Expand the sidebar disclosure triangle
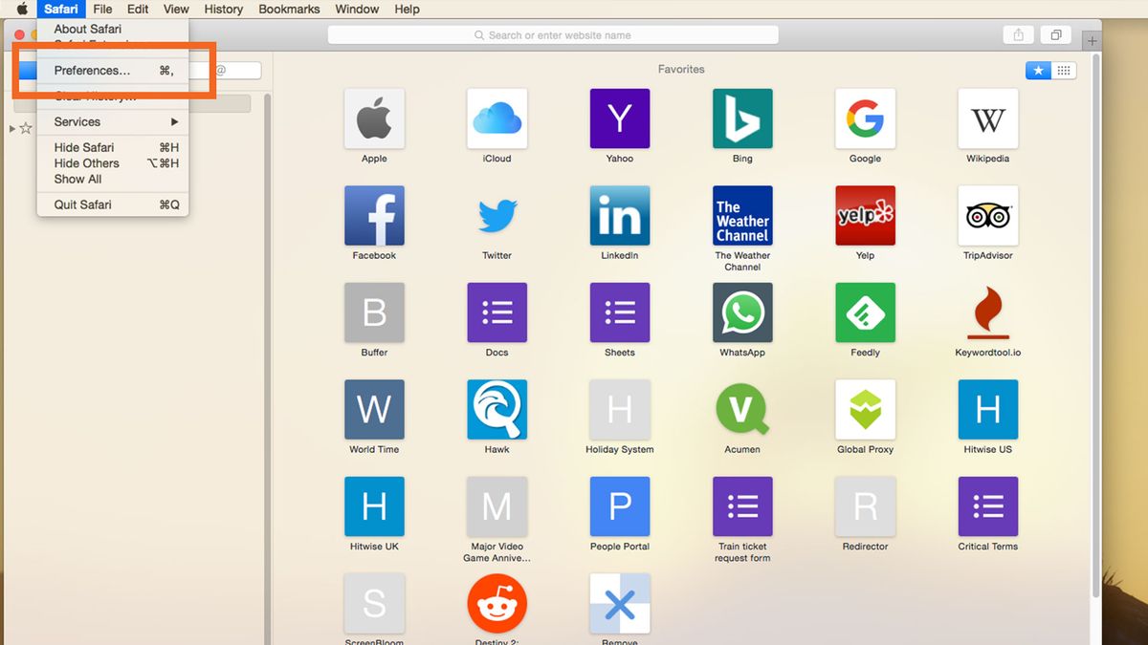 point(10,128)
